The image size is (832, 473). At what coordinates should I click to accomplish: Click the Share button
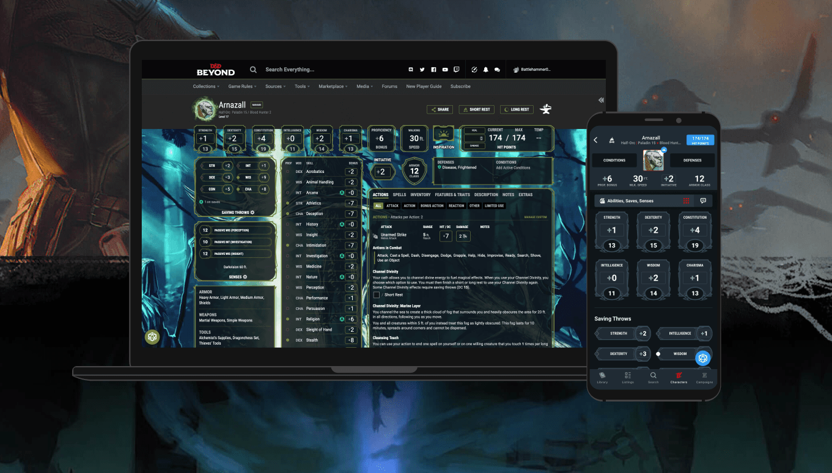(x=440, y=109)
